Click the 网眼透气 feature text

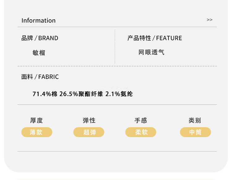click(x=151, y=52)
